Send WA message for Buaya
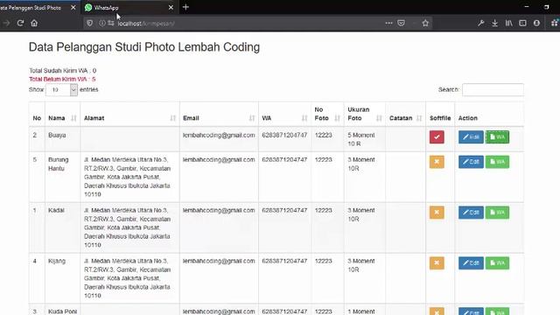 (498, 136)
